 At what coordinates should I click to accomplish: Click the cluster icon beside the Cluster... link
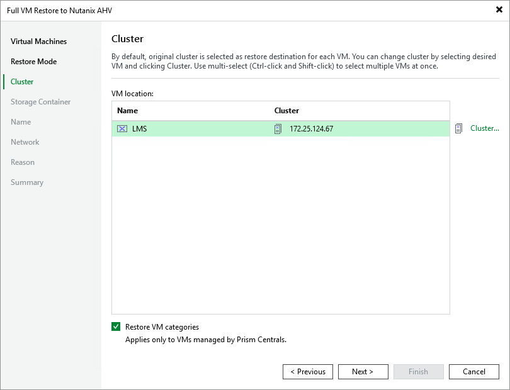[x=459, y=128]
